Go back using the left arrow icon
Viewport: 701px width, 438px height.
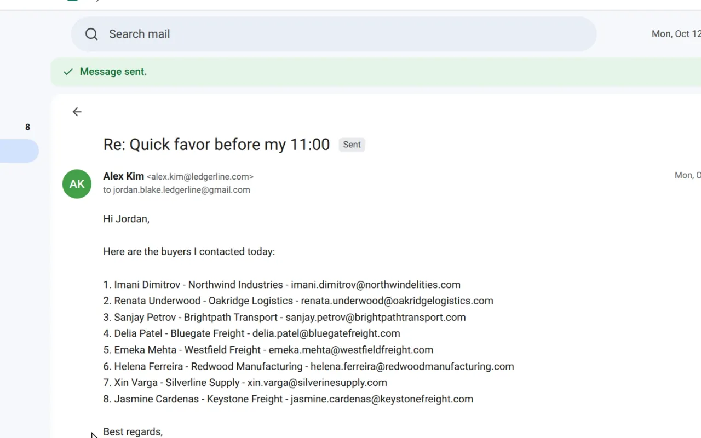(x=77, y=112)
